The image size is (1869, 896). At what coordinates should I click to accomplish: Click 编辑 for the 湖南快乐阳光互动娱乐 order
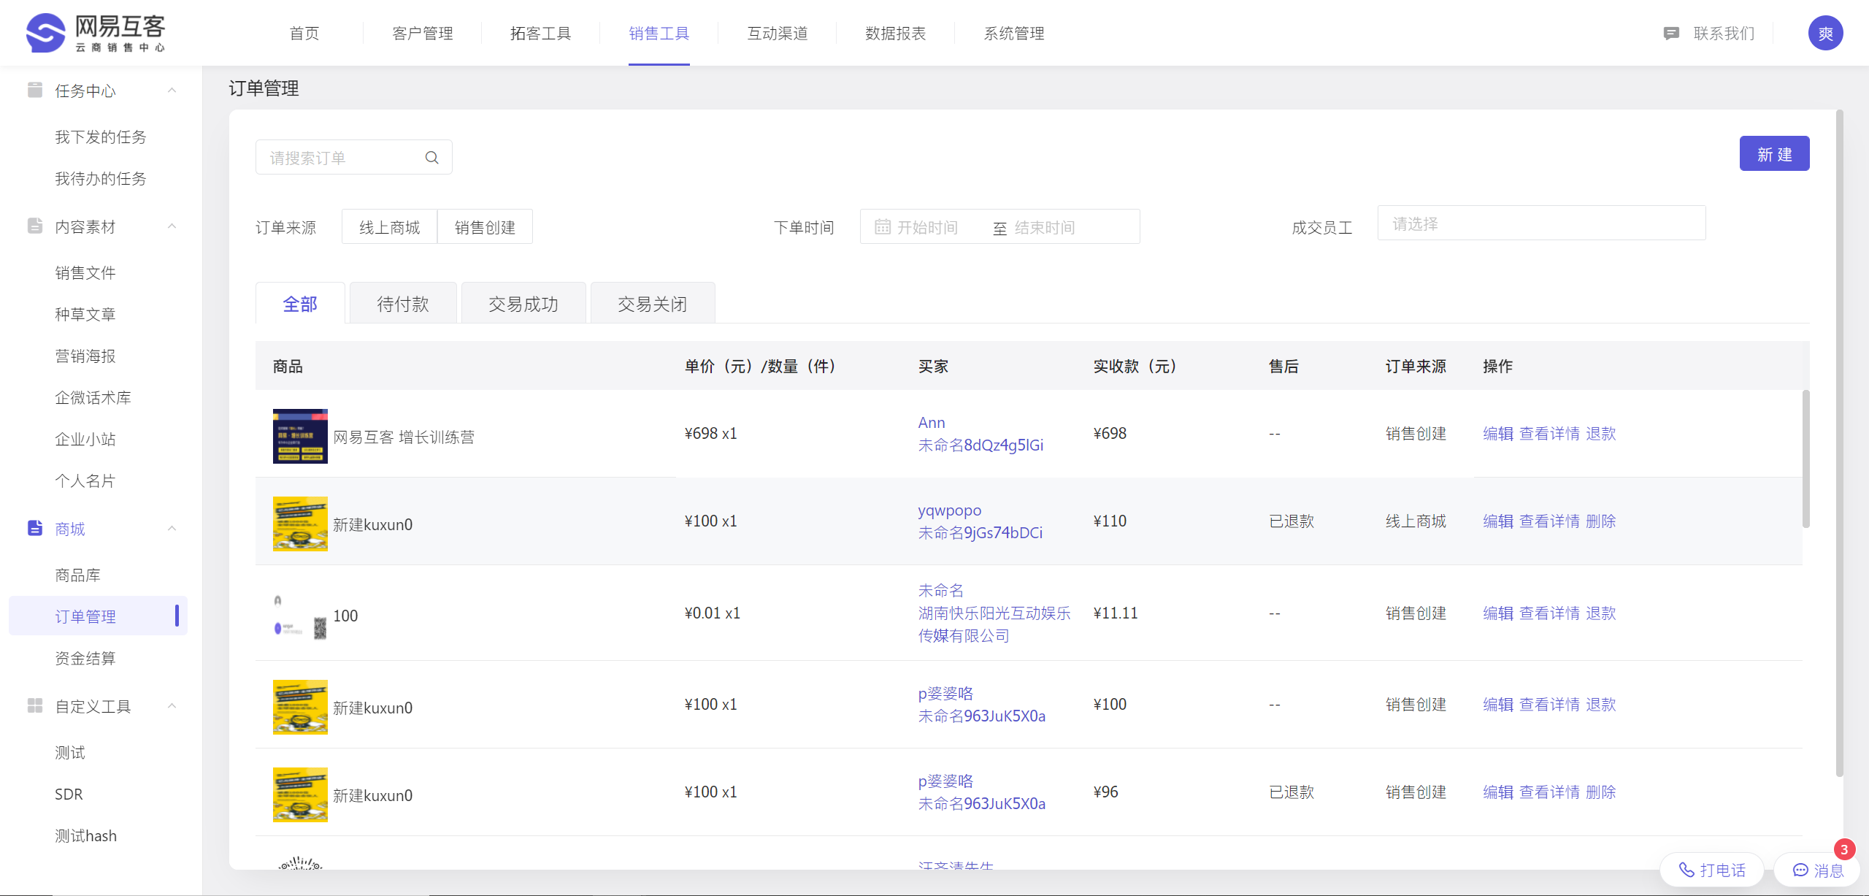[x=1498, y=613]
